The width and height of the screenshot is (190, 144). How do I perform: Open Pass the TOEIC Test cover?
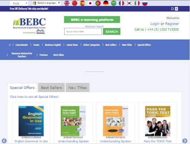coord(158,121)
